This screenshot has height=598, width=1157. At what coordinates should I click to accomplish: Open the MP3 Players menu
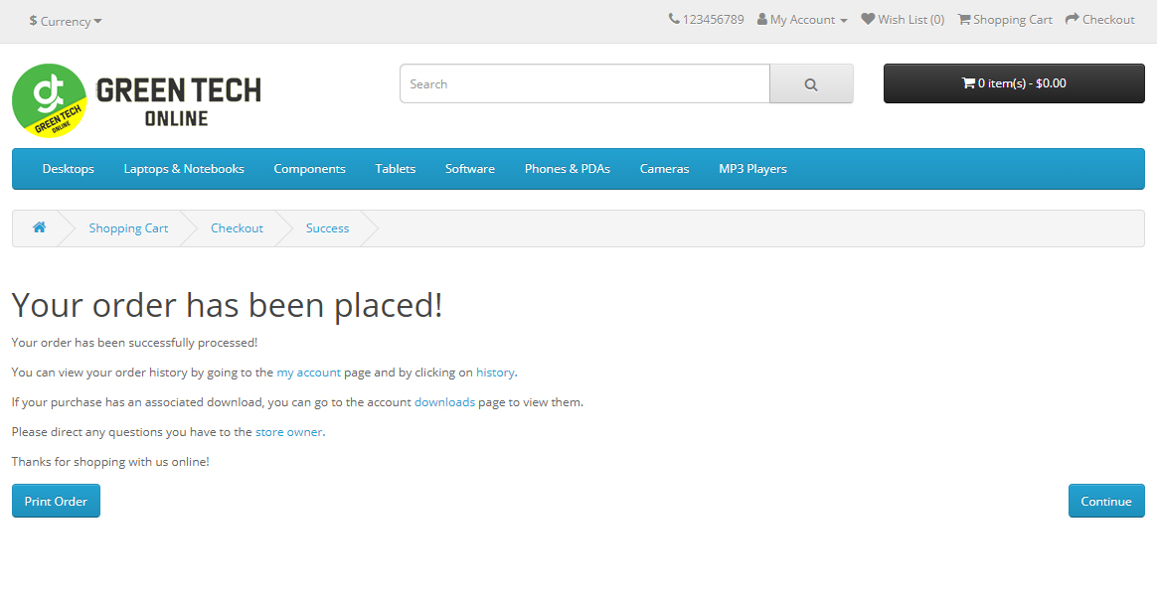[x=752, y=169]
